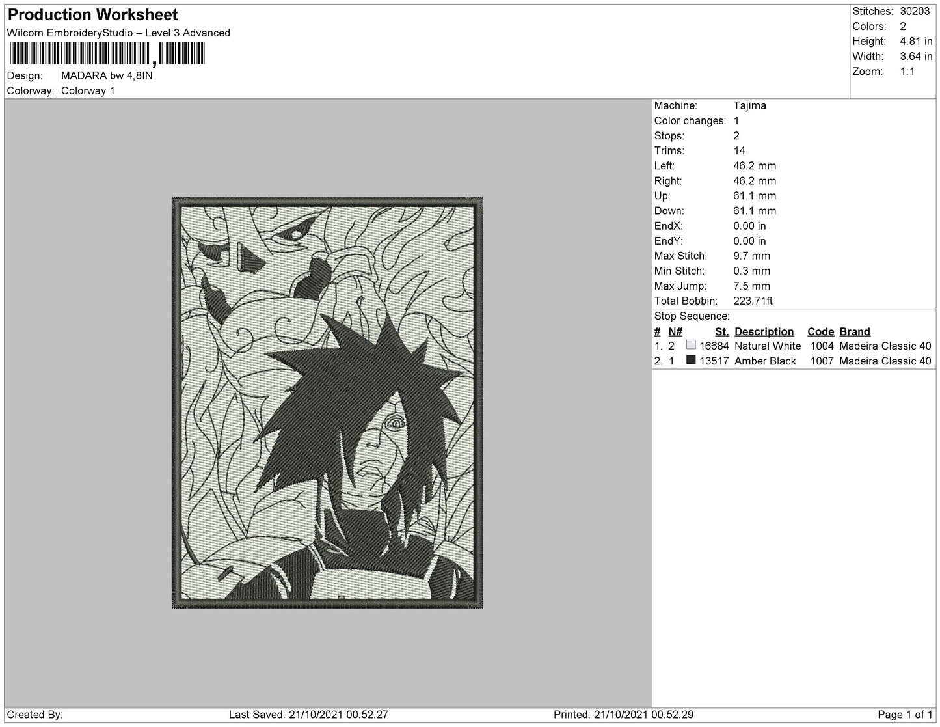Screen dimensions: 940x727
Task: Click the 'Production Worksheet' title
Action: (x=92, y=14)
